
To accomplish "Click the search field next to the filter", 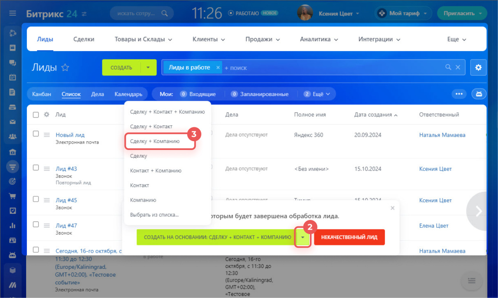I will [331, 67].
